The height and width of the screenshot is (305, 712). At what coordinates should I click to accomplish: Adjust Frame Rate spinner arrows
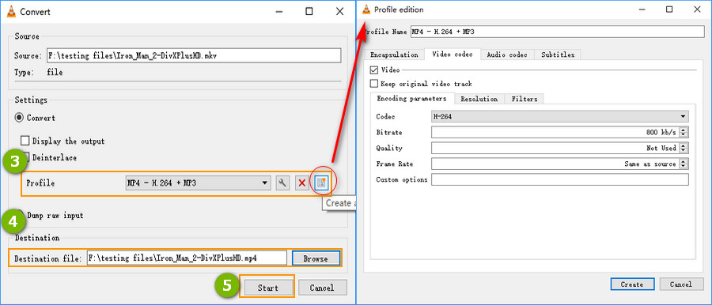pyautogui.click(x=684, y=164)
